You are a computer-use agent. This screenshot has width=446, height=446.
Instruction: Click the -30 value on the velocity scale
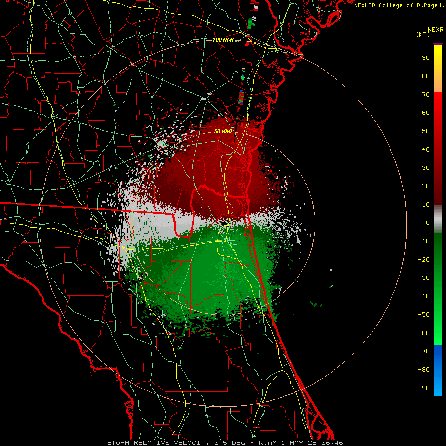coord(424,278)
